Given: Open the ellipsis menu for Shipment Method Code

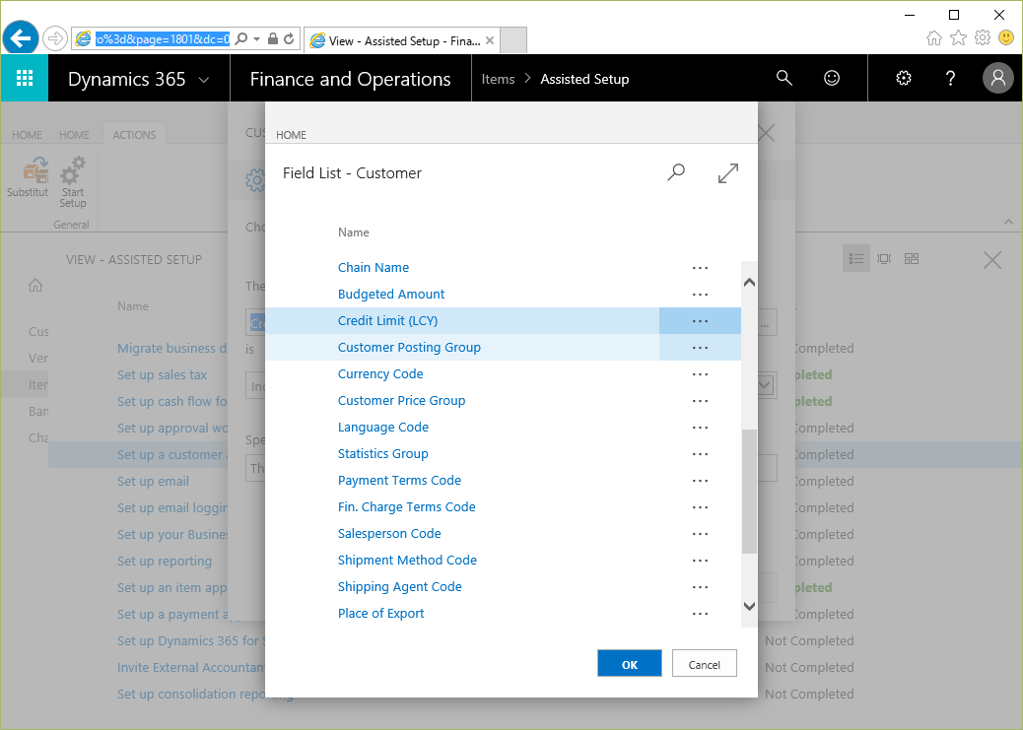Looking at the screenshot, I should 700,561.
